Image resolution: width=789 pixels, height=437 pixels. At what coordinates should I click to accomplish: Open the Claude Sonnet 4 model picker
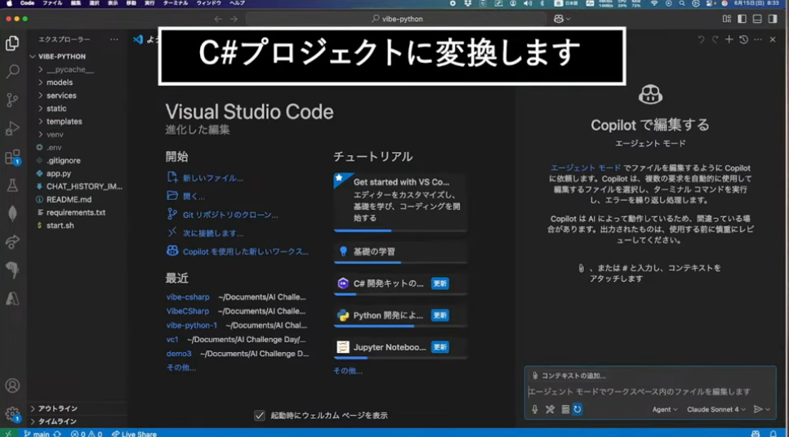[716, 409]
